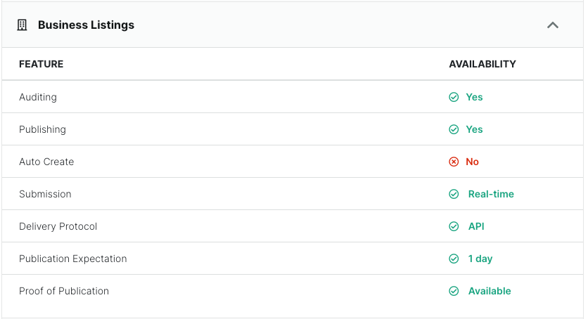Click the Available status text
588x319 pixels.
click(490, 291)
